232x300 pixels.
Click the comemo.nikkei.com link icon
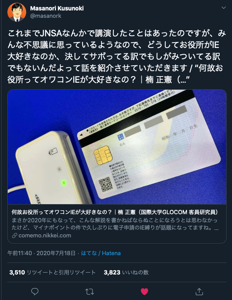[x=15, y=235]
